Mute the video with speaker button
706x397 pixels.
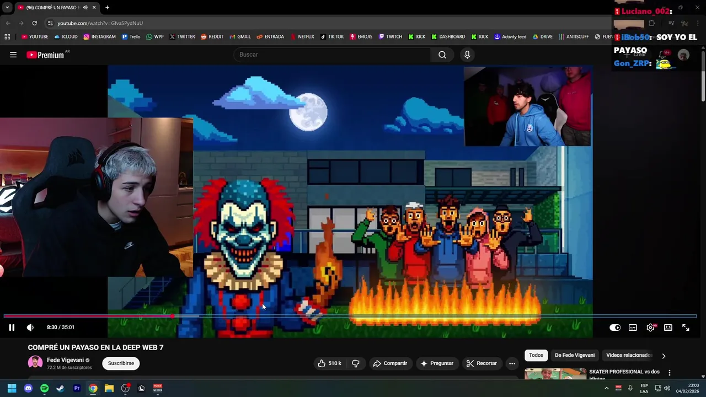pyautogui.click(x=30, y=328)
